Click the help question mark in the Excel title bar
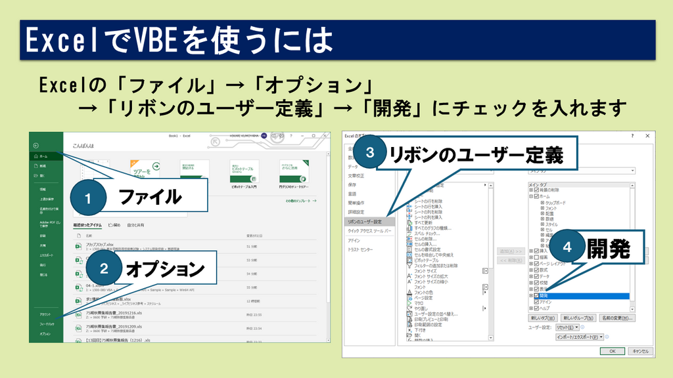 point(291,136)
